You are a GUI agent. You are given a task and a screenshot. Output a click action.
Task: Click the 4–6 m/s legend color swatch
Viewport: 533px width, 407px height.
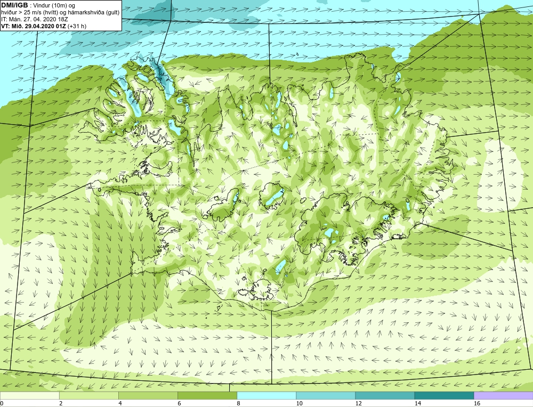[x=148, y=395]
